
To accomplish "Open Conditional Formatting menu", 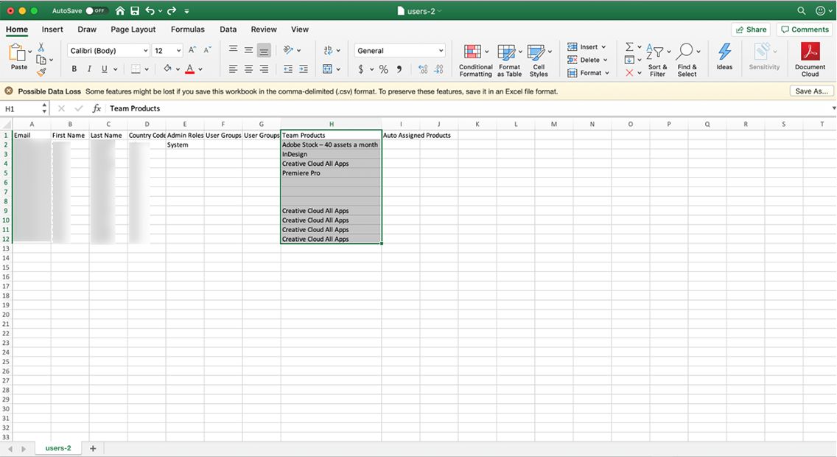I will point(476,60).
